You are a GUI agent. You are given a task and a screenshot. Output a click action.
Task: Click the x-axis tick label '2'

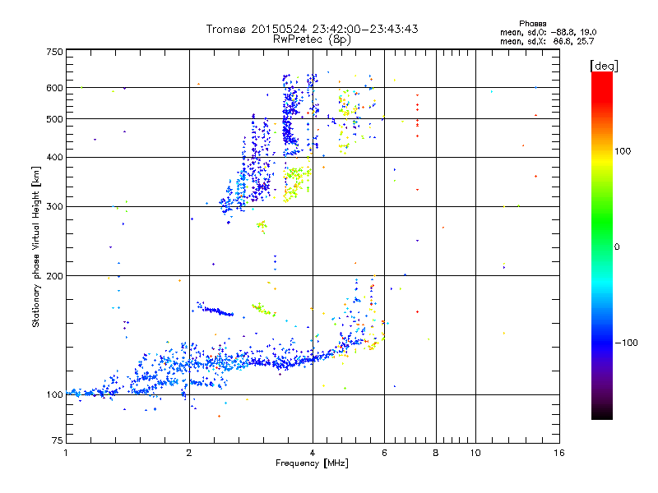(x=189, y=453)
